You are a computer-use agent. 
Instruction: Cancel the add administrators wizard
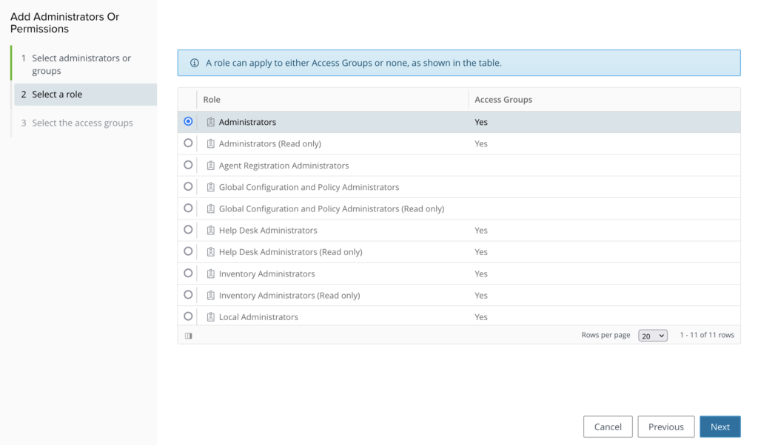pos(608,427)
